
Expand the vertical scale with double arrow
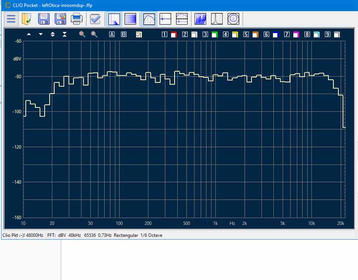[53, 34]
